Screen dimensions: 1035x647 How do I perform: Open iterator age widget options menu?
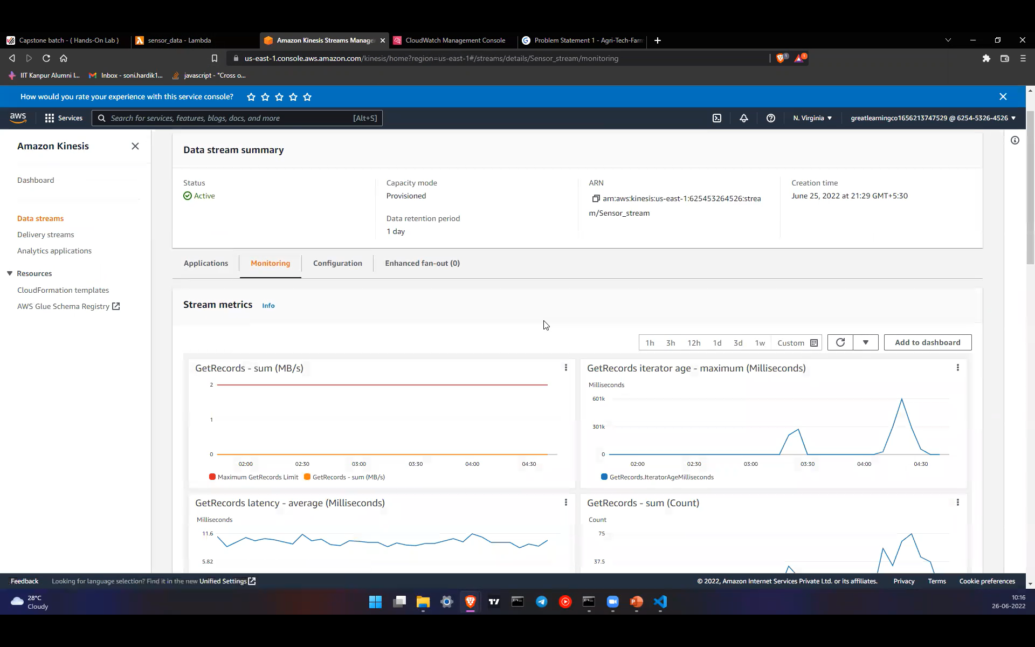coord(958,368)
